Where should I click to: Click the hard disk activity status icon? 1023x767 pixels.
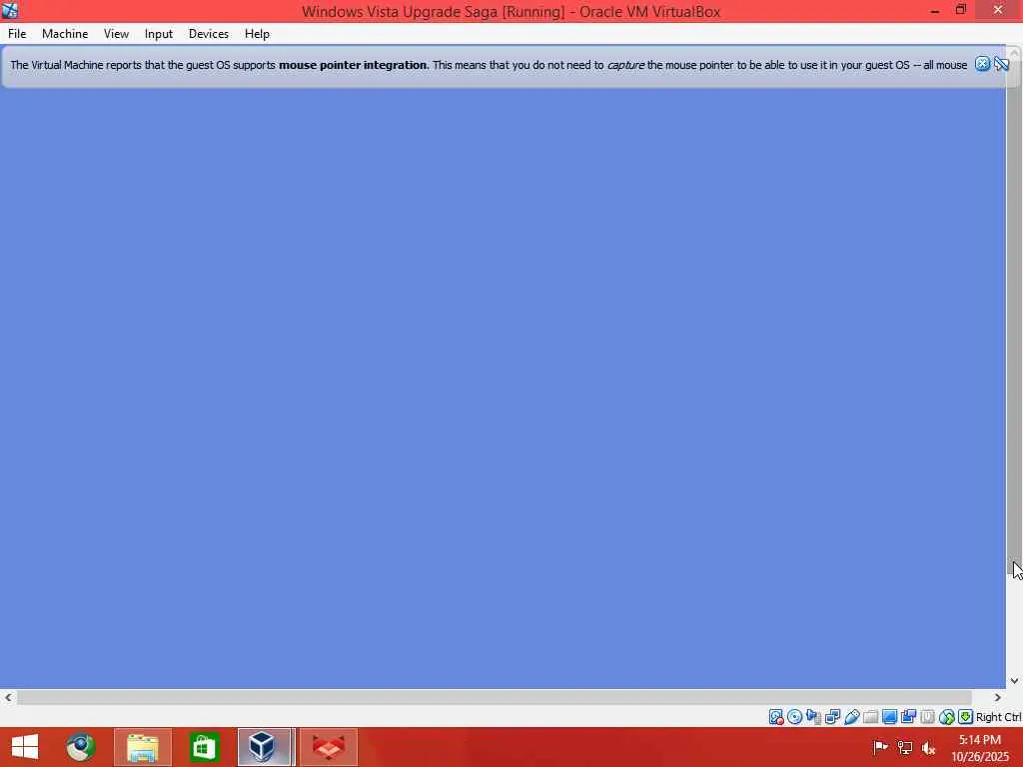775,717
